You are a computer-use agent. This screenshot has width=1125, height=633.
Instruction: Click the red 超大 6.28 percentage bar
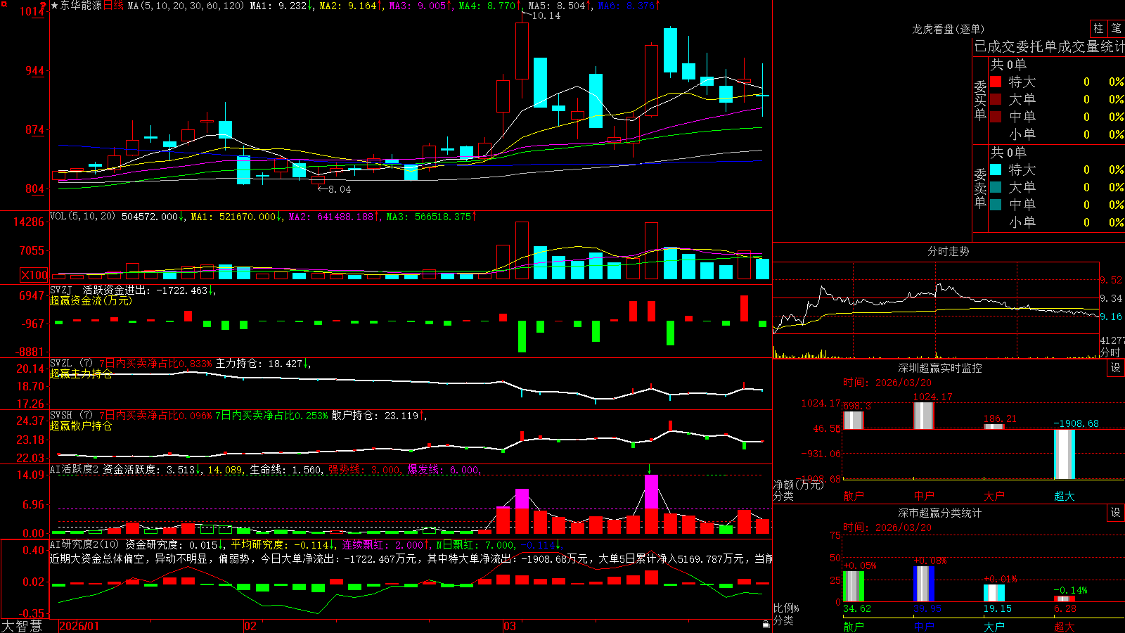(x=1064, y=599)
